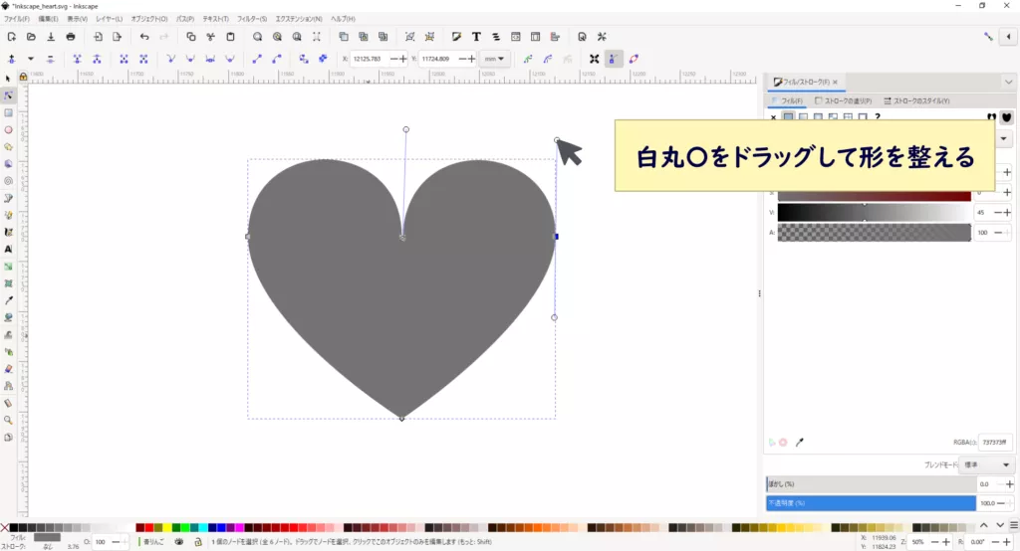1020x551 pixels.
Task: Click the Duplicate icon in the toolbar
Action: 344,37
